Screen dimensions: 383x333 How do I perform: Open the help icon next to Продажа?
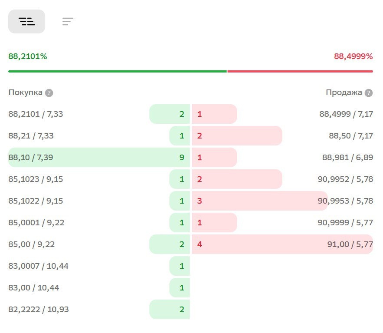[369, 93]
